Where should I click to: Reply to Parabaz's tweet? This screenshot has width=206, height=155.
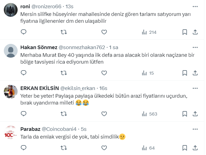point(24,148)
